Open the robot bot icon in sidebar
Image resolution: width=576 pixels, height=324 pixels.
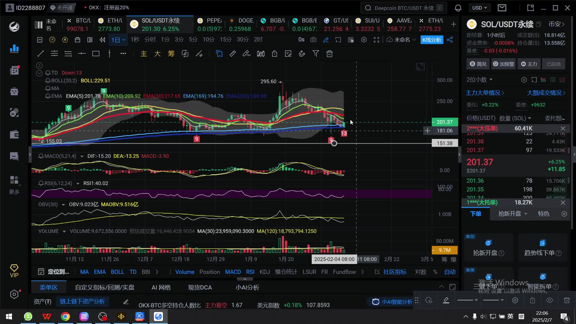pos(14,91)
